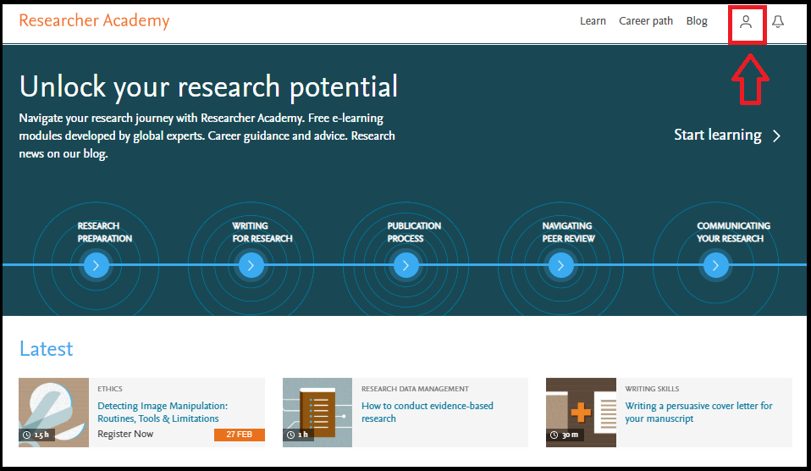Open How to conduct evidence-based research
Viewport: 811px width, 471px height.
pos(428,412)
